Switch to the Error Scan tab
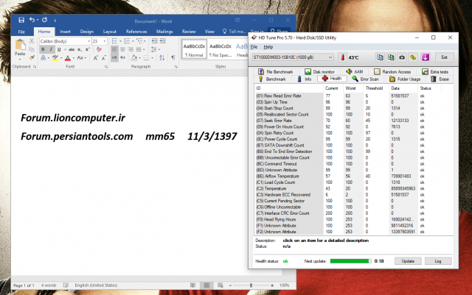The width and height of the screenshot is (472, 295). pyautogui.click(x=367, y=78)
